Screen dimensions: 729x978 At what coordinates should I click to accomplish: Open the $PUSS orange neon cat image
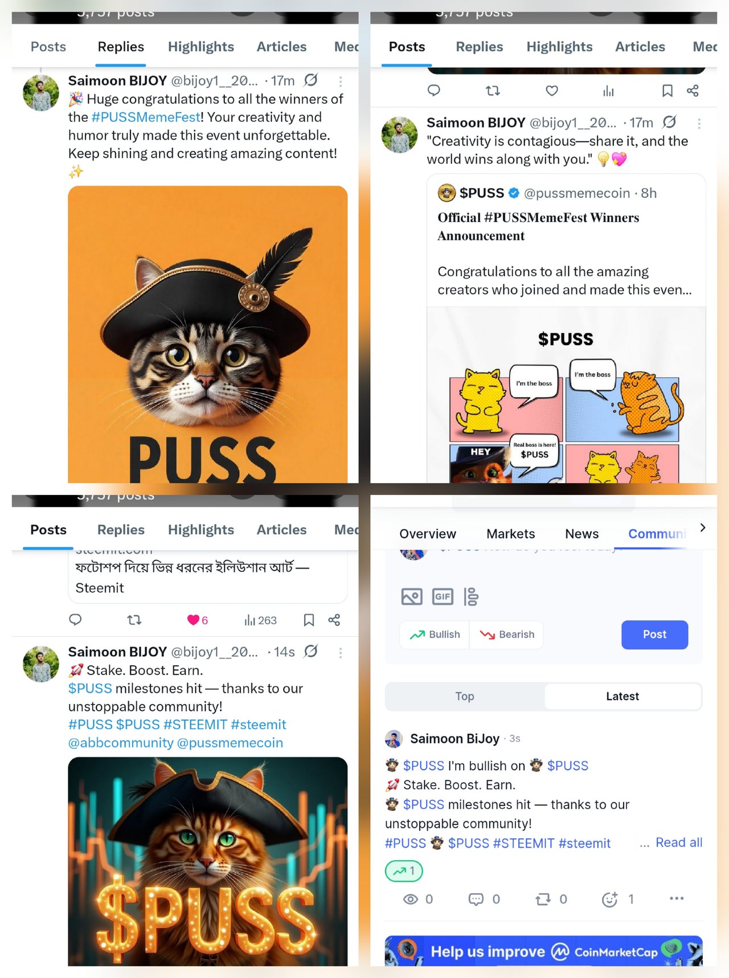(207, 861)
